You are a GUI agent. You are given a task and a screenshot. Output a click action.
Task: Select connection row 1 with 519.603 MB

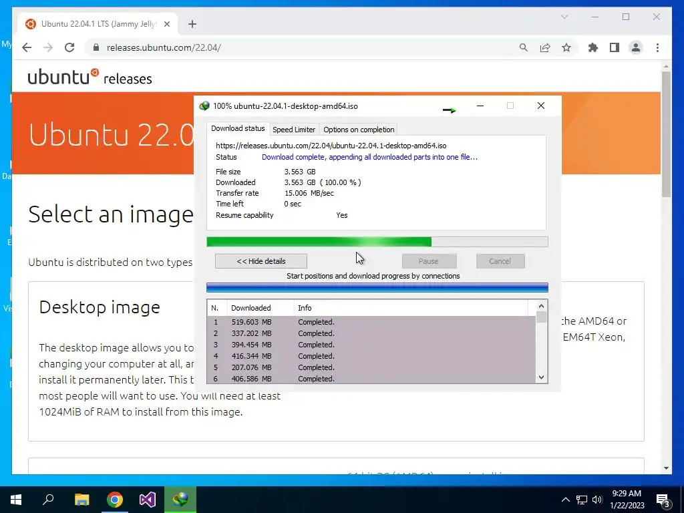pos(371,322)
